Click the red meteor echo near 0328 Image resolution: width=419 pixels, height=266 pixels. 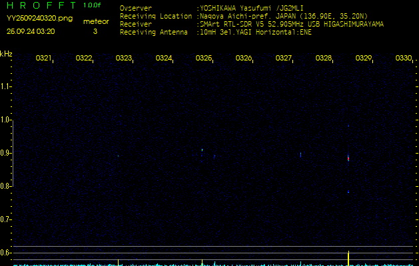[348, 158]
